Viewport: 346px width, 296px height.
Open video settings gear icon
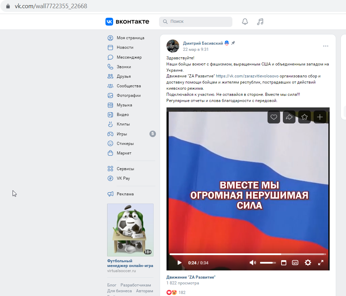point(308,263)
